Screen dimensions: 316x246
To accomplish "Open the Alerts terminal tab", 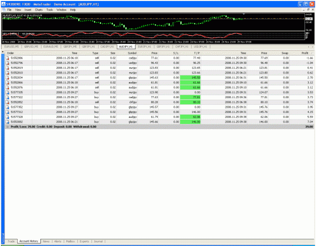I will [58, 241].
